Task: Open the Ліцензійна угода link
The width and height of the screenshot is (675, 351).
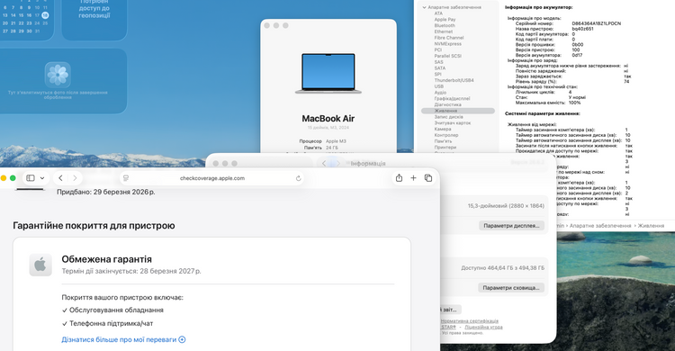Action: point(483,327)
